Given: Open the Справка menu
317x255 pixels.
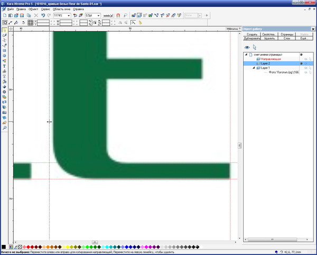Looking at the screenshot, I should click(x=78, y=9).
